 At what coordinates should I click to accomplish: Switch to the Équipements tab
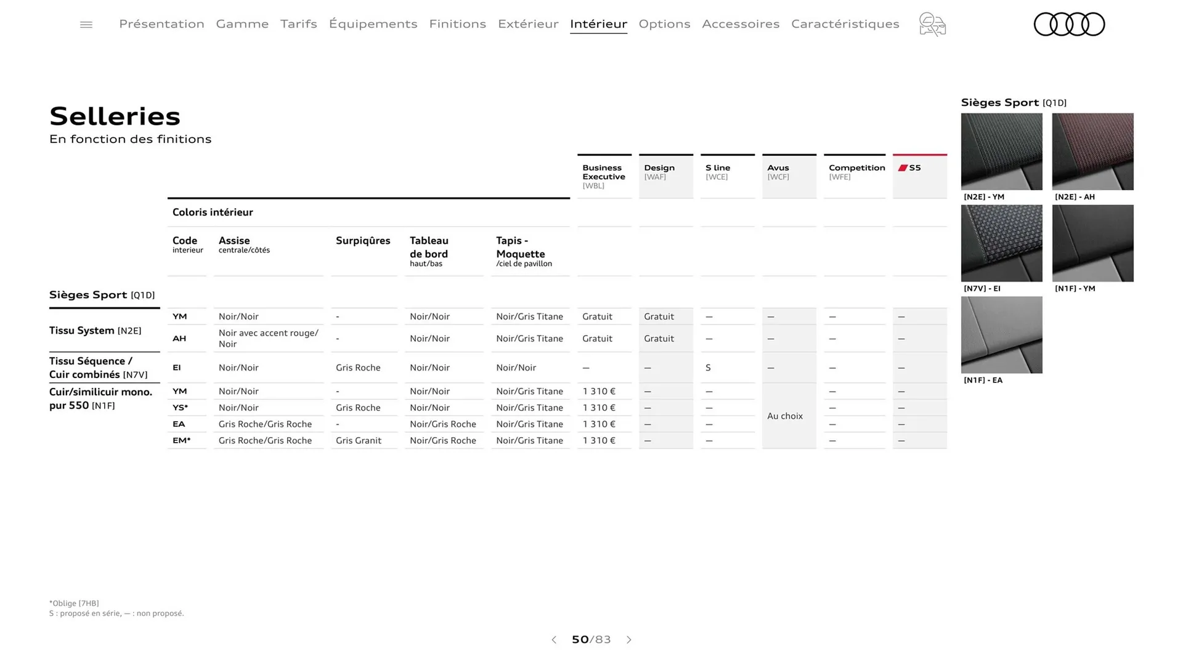(x=373, y=24)
